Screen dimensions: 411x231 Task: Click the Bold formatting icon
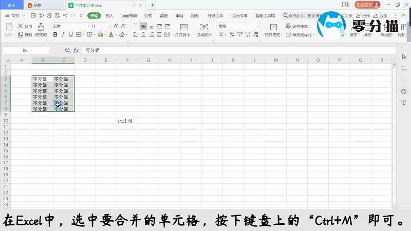click(x=55, y=35)
